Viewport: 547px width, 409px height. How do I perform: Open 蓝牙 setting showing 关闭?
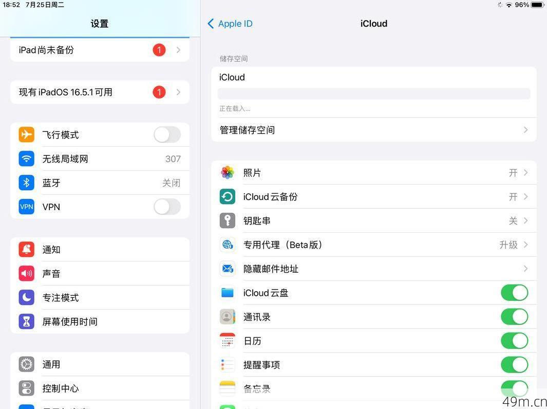(100, 183)
